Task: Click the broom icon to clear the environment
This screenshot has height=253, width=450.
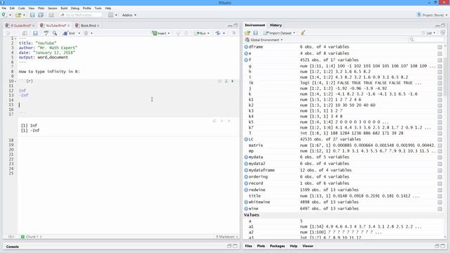Action: (x=302, y=33)
